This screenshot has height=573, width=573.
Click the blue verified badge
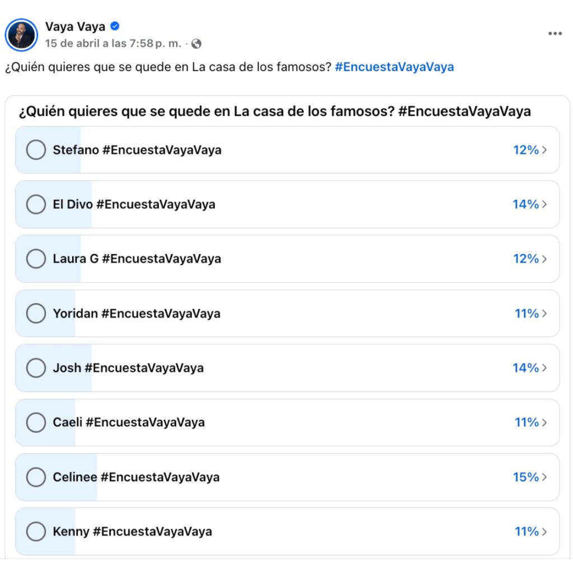(115, 26)
